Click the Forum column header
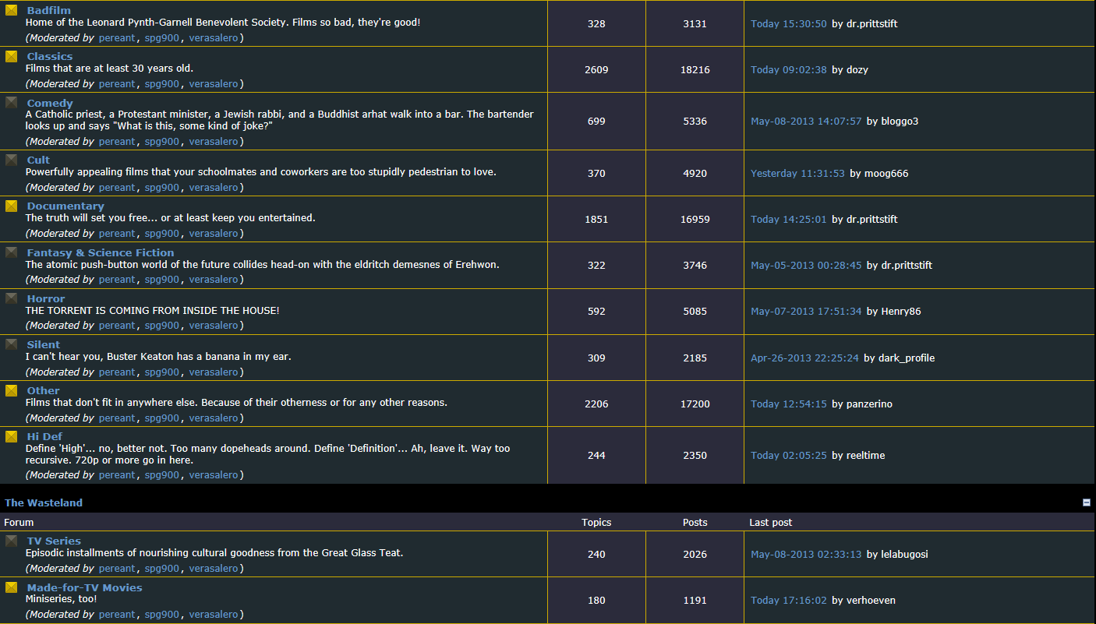Viewport: 1096px width, 624px height. 19,522
